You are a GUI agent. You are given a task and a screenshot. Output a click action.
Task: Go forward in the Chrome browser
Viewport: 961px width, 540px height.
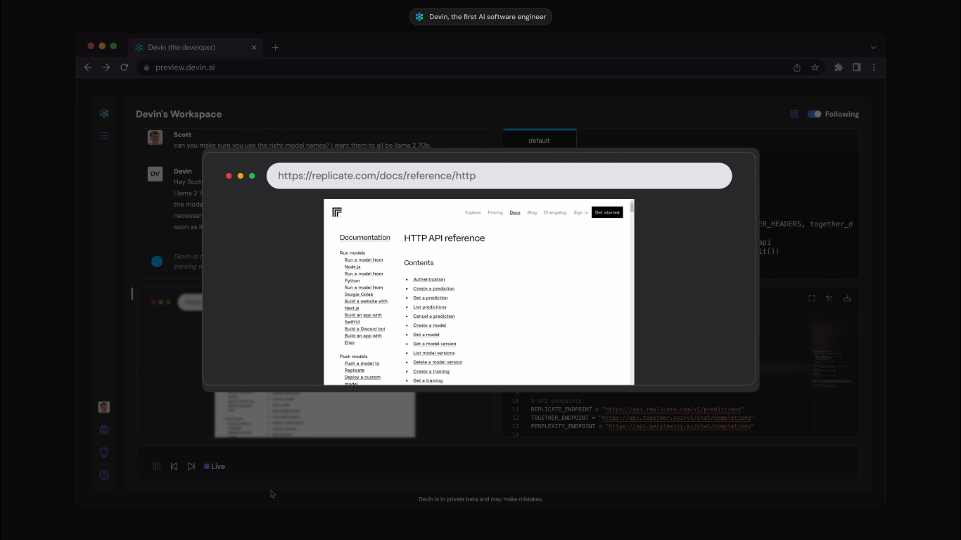106,67
